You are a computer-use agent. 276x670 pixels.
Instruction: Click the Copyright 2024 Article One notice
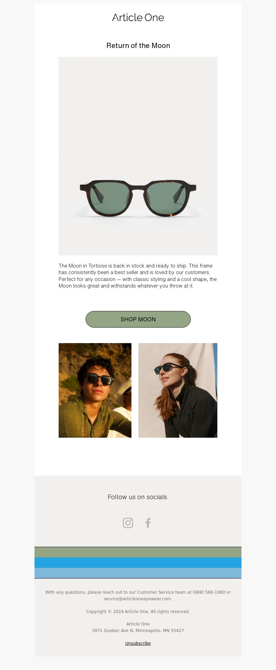tap(138, 611)
